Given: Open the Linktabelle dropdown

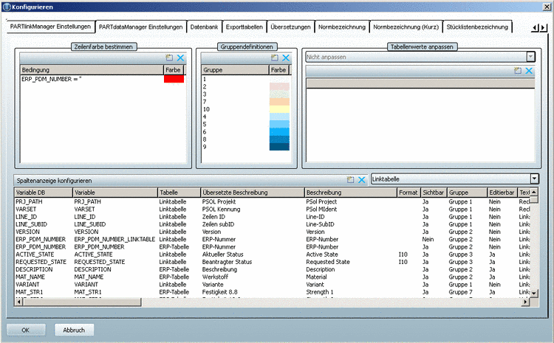Looking at the screenshot, I should coord(533,179).
